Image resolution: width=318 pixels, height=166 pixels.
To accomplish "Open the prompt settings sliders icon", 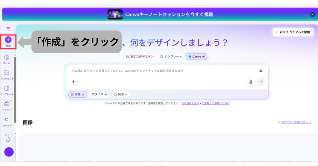I will point(261,71).
